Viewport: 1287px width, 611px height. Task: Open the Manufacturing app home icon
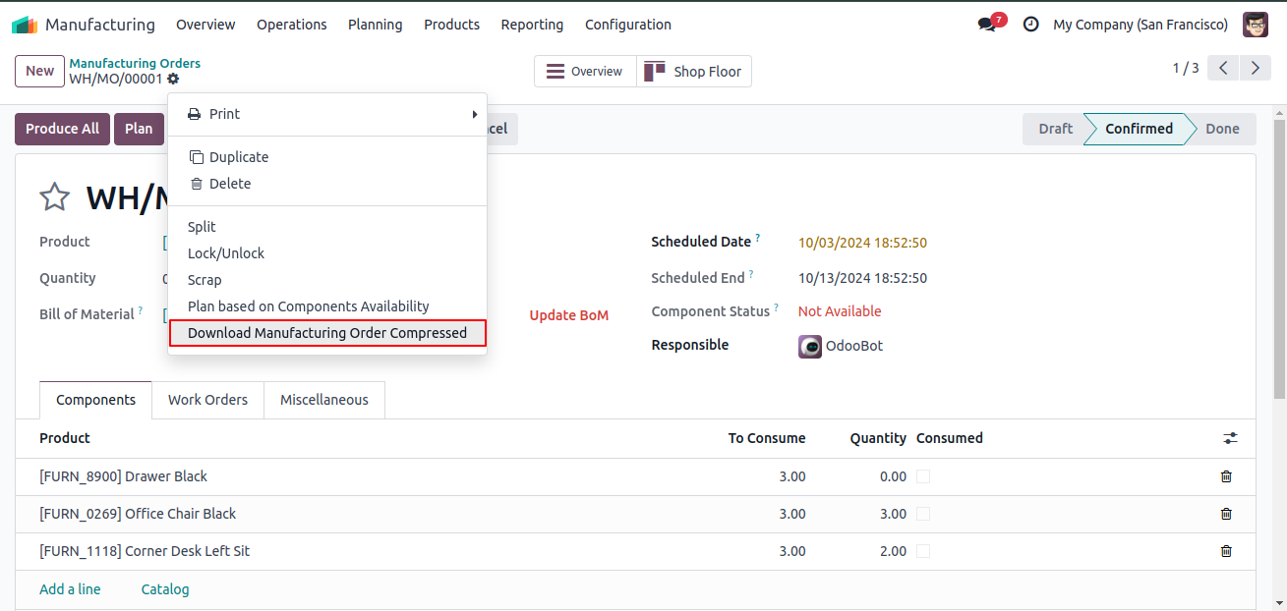[25, 25]
